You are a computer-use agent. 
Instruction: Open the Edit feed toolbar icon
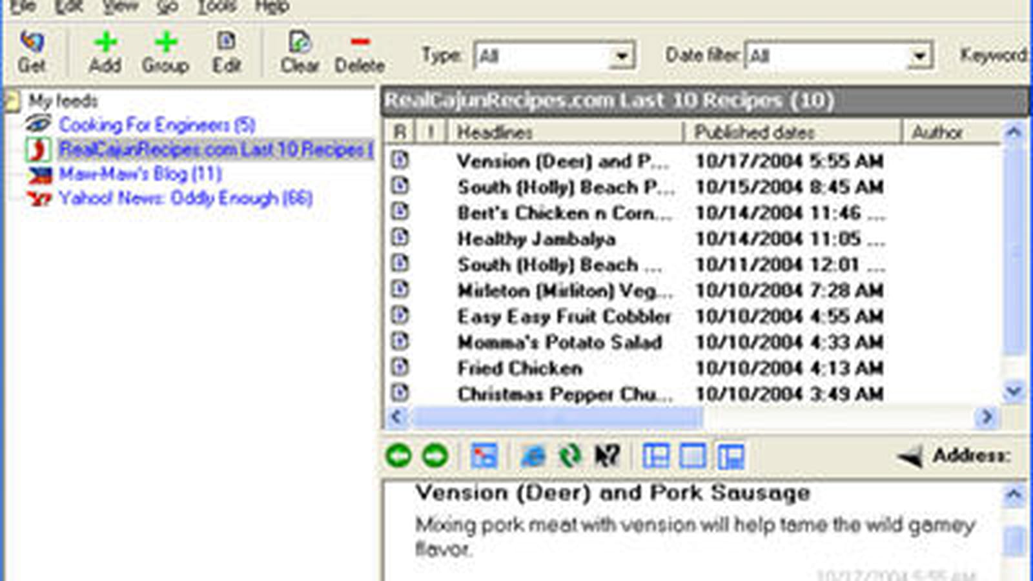(226, 52)
